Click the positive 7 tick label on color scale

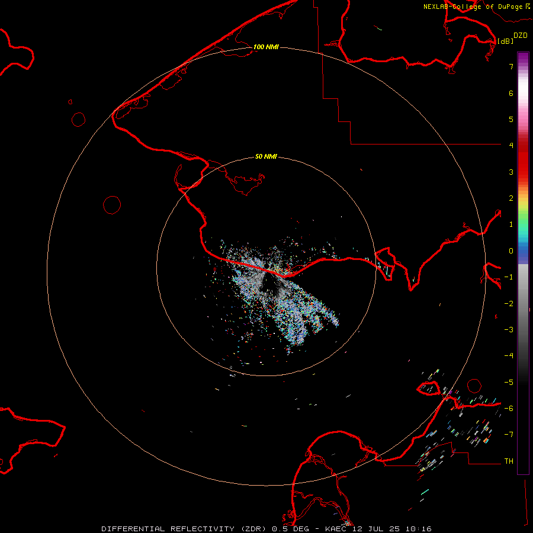coord(511,66)
